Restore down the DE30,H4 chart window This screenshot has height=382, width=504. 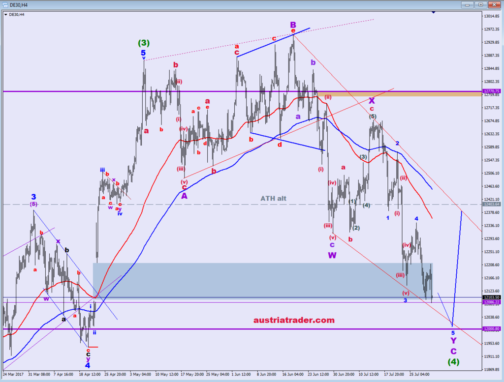[x=480, y=4]
